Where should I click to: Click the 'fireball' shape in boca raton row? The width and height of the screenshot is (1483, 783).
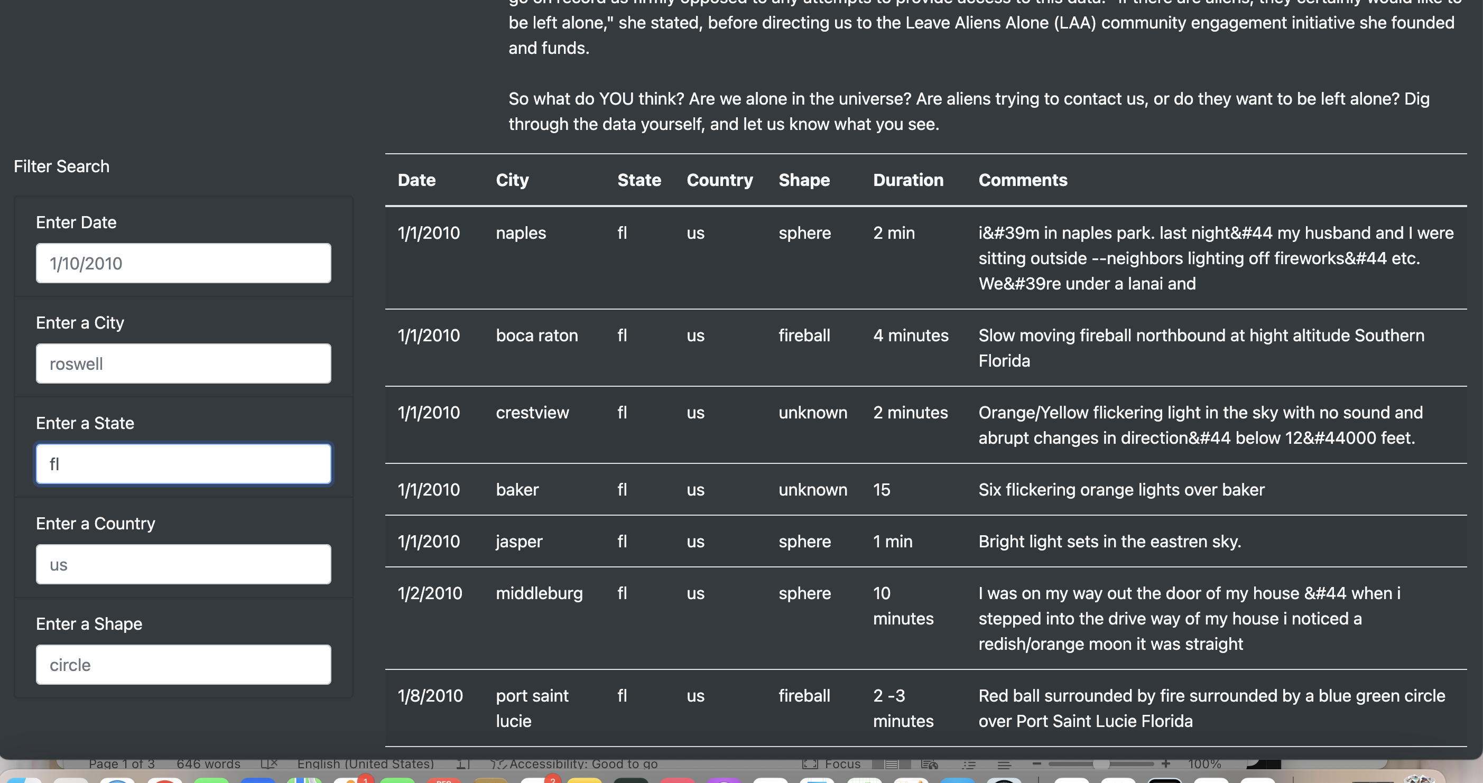[804, 335]
